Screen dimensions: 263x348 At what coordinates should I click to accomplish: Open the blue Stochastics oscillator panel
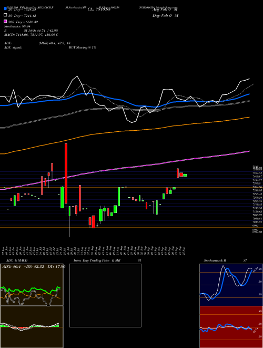tap(231, 285)
